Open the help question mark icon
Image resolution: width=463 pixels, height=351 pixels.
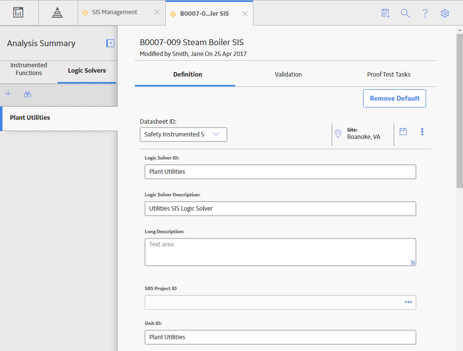click(425, 13)
